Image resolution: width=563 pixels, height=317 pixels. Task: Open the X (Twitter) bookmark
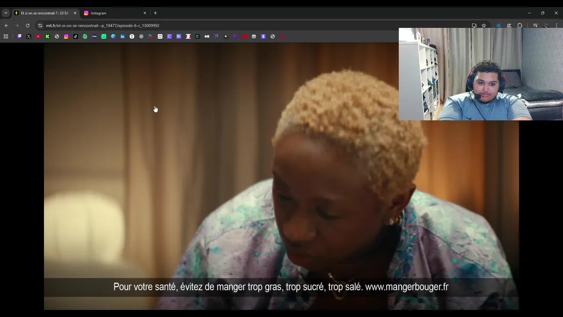(29, 37)
